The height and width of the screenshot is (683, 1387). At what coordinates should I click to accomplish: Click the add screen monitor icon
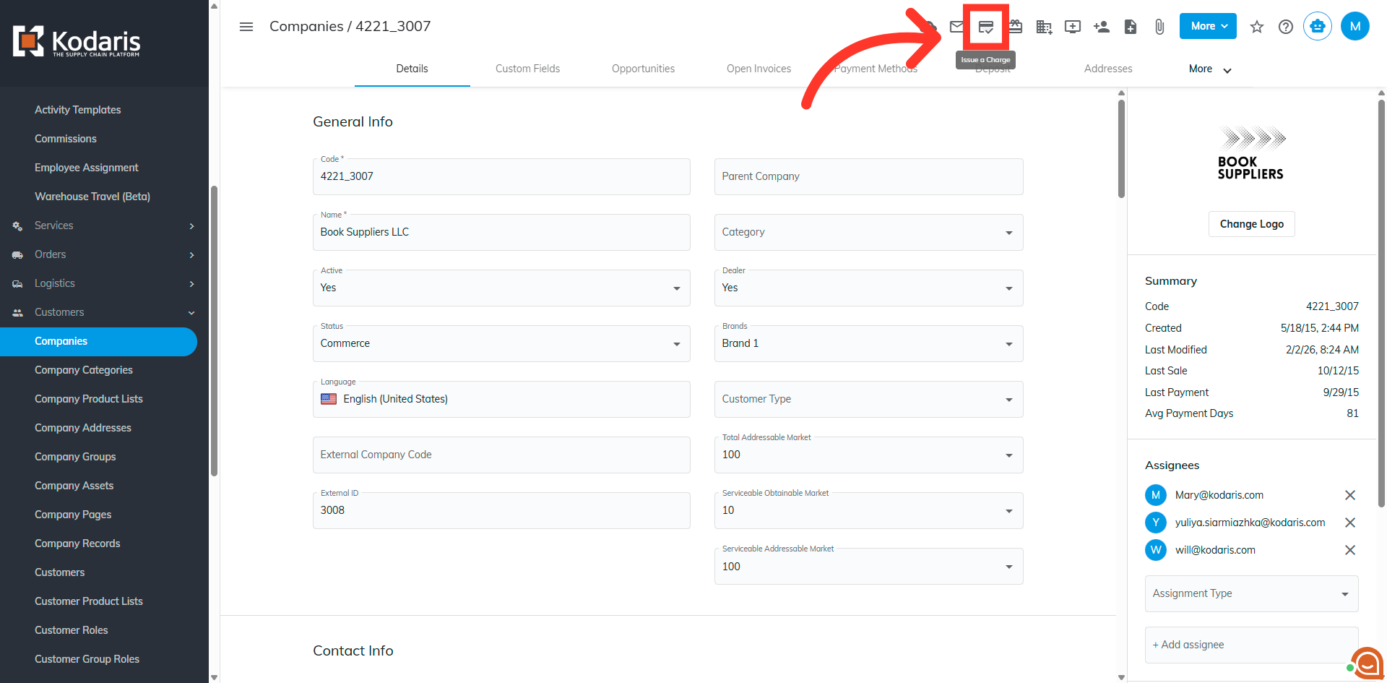(1073, 27)
